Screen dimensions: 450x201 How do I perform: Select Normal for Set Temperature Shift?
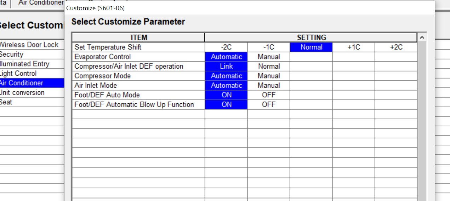point(311,47)
